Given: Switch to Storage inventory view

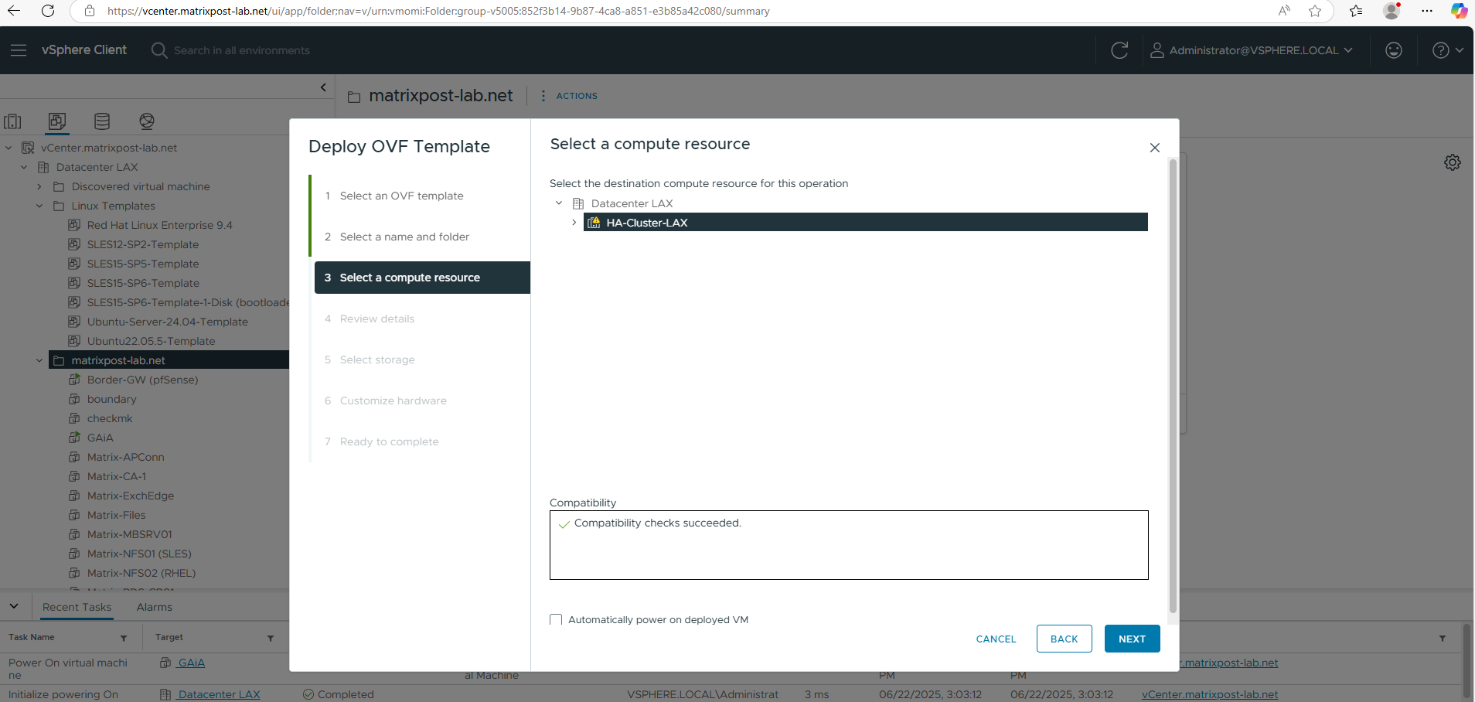Looking at the screenshot, I should coord(102,121).
